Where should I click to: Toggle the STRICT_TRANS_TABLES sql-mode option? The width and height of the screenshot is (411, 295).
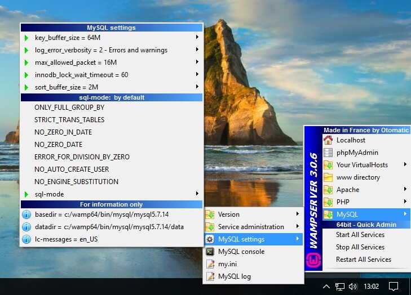click(x=69, y=120)
